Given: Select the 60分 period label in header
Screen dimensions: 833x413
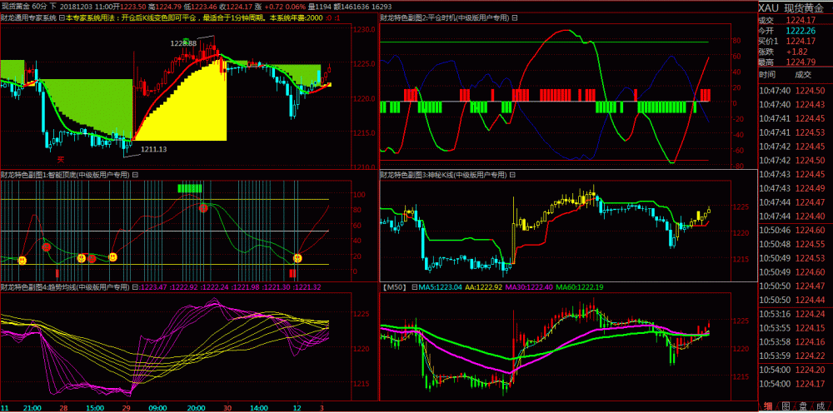Looking at the screenshot, I should point(40,7).
